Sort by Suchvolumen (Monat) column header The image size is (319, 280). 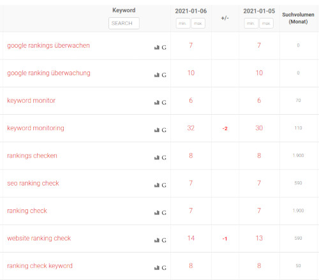point(298,18)
